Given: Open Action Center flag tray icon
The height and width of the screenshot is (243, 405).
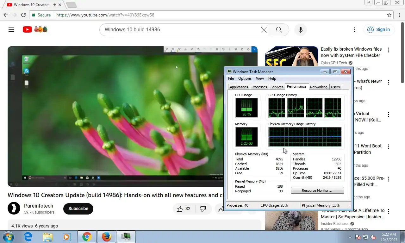Looking at the screenshot, I should (358, 237).
